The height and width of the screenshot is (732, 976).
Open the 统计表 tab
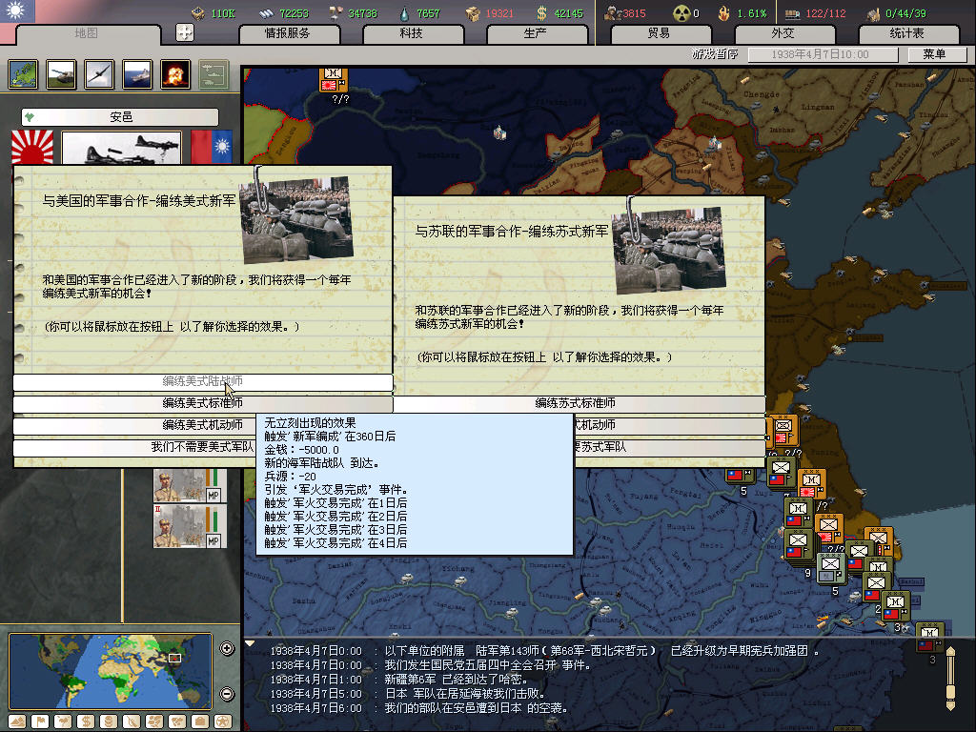pyautogui.click(x=907, y=33)
